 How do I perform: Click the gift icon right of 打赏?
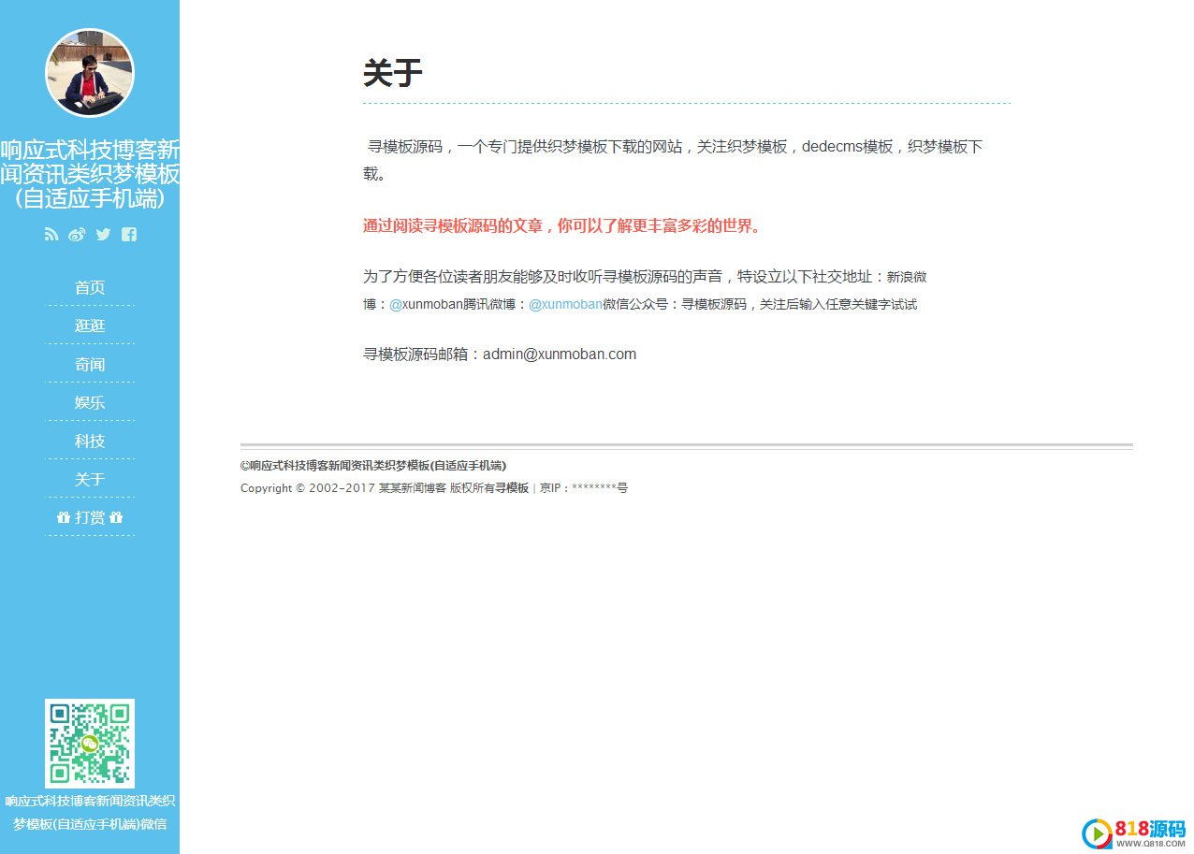tap(116, 517)
